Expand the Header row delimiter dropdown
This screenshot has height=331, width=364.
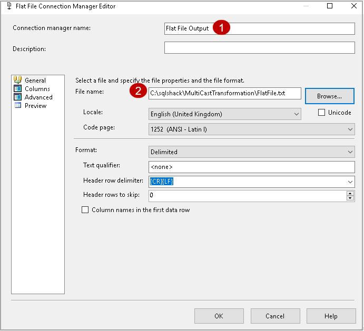350,182
